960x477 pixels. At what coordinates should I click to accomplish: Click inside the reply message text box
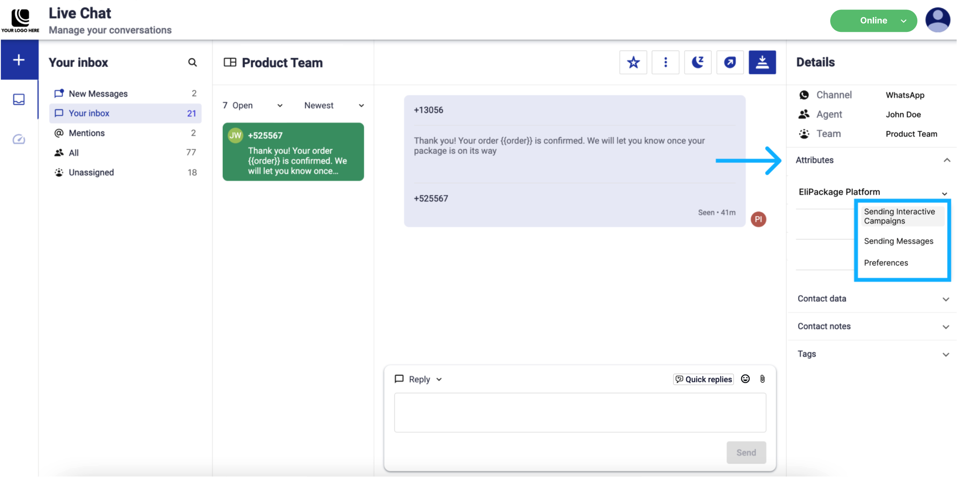click(x=580, y=412)
